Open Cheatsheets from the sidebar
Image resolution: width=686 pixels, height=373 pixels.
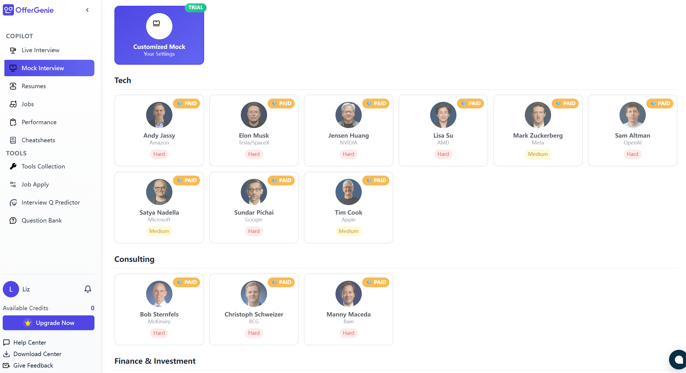pyautogui.click(x=38, y=140)
